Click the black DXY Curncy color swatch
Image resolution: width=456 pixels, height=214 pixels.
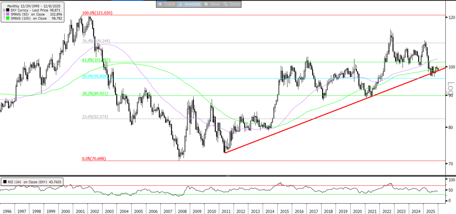pyautogui.click(x=8, y=10)
